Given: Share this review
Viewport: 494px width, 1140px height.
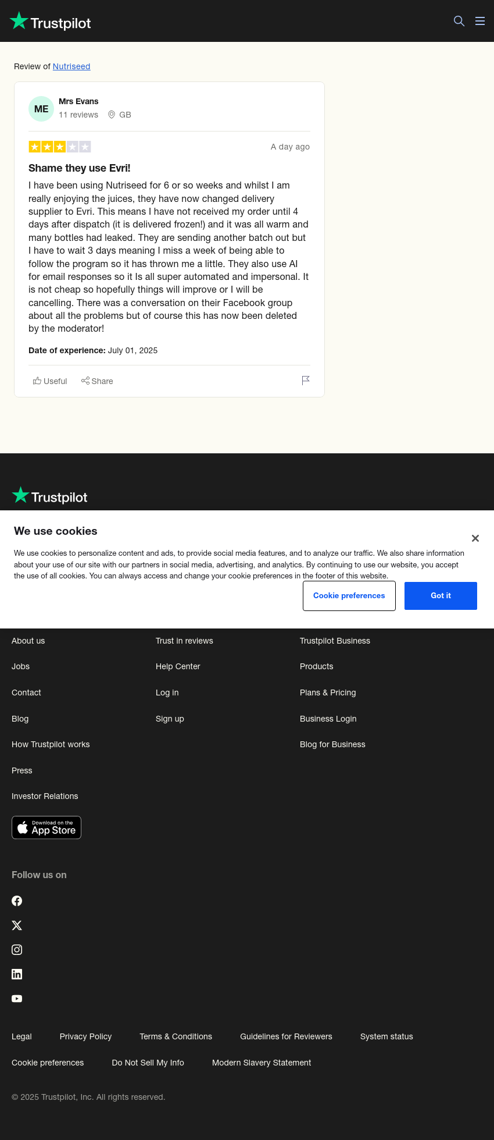Looking at the screenshot, I should click(x=97, y=381).
